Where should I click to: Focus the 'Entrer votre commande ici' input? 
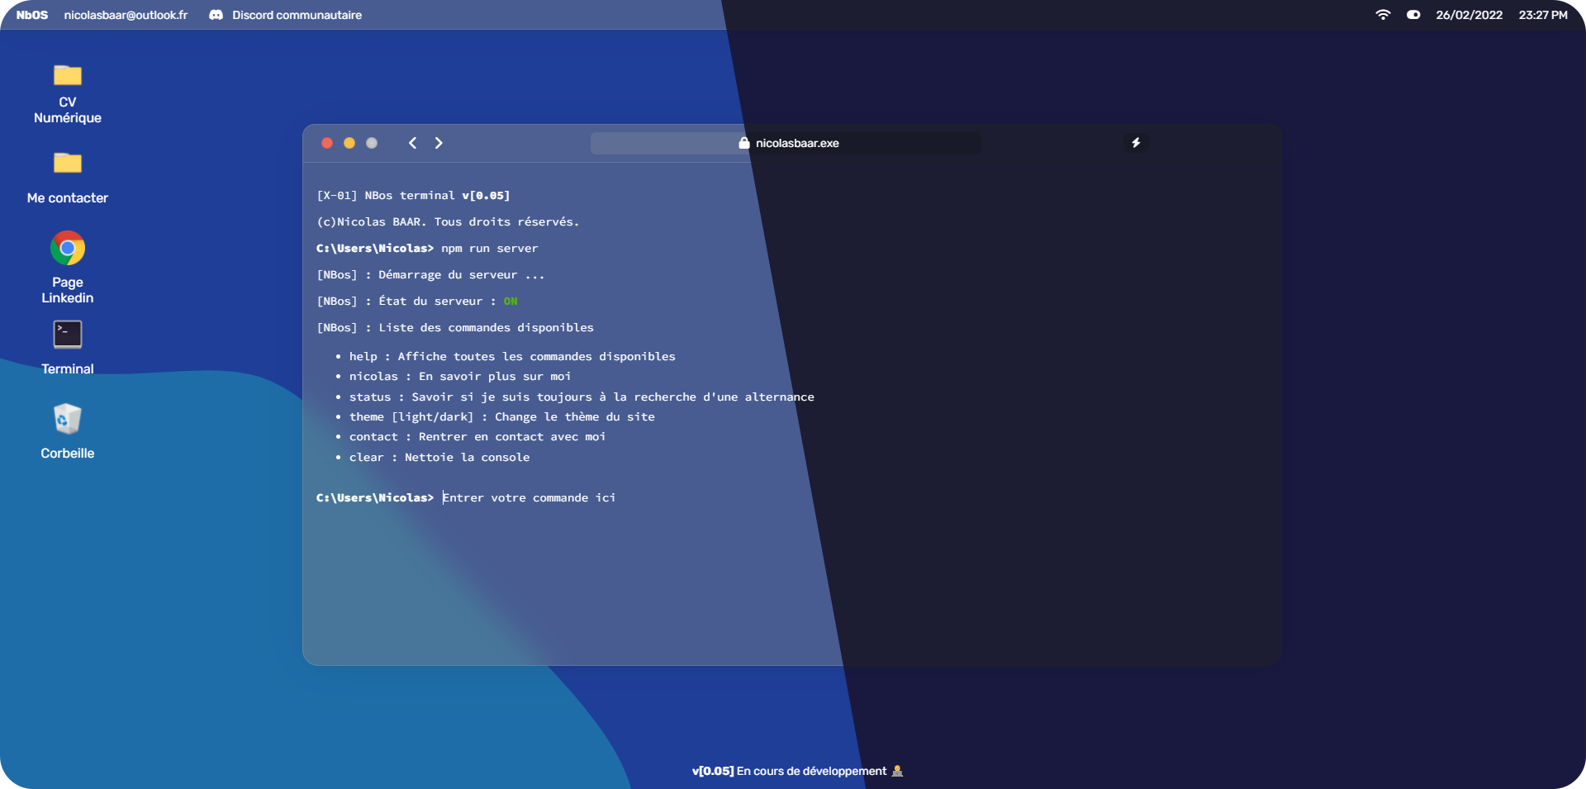(x=529, y=497)
